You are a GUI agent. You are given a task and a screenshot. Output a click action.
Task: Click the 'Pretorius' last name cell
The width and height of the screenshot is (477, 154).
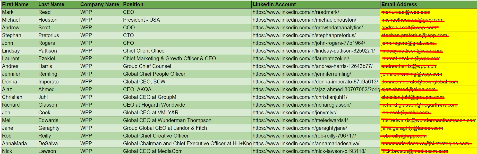(48, 35)
